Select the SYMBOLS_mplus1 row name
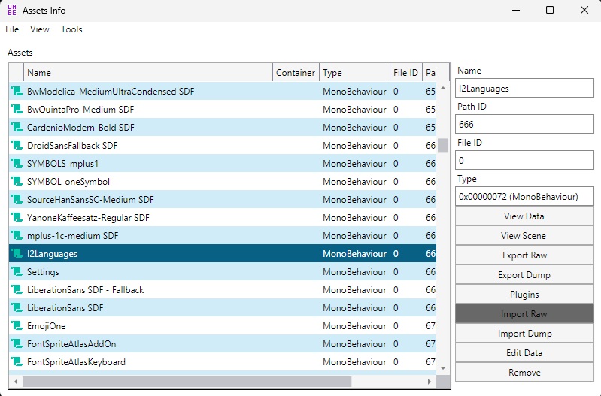Viewport: 601px width, 396px height. pos(62,163)
